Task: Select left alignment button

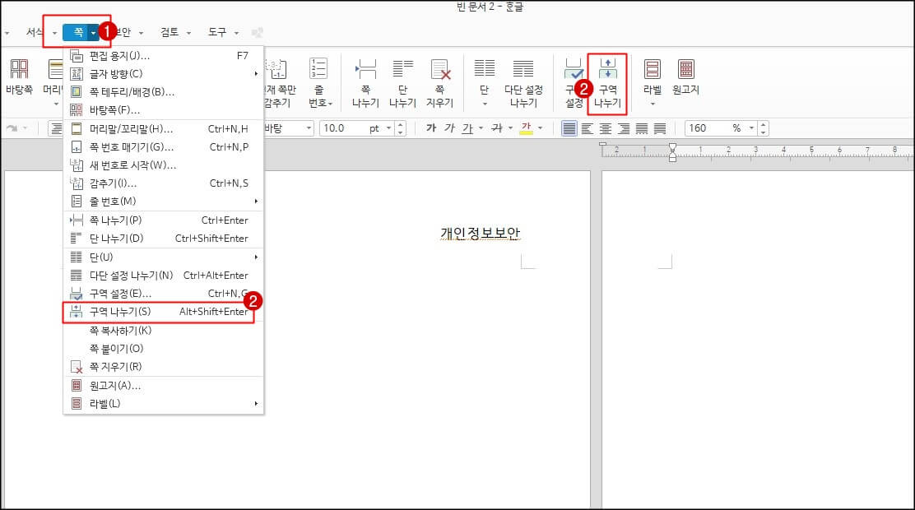Action: pyautogui.click(x=587, y=128)
